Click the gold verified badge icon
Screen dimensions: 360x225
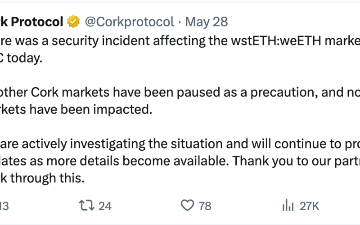point(73,21)
